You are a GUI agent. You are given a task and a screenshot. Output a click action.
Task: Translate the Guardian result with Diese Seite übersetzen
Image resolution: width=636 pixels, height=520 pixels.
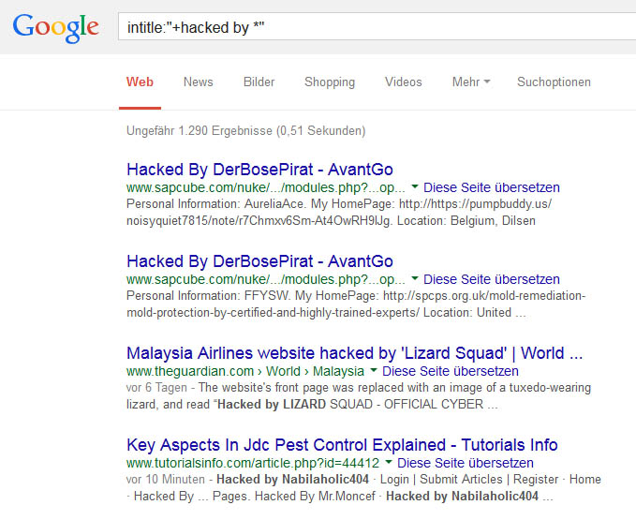tap(451, 371)
